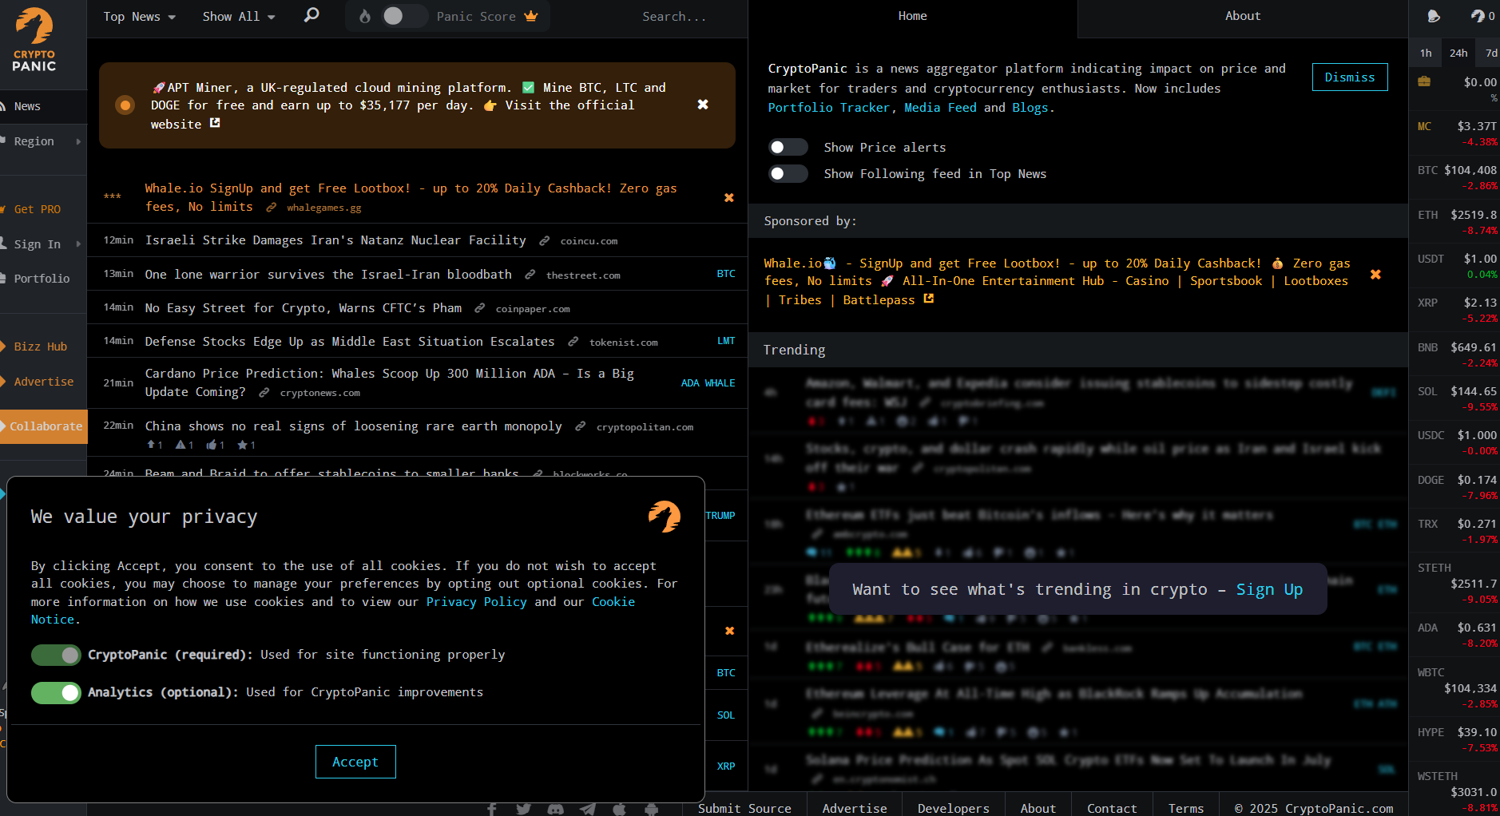Screen dimensions: 1500x816
Task: Click the link icon beside thestreet.com
Action: tap(530, 274)
